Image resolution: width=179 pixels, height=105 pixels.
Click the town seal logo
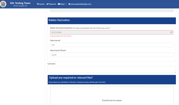coord(3,4)
